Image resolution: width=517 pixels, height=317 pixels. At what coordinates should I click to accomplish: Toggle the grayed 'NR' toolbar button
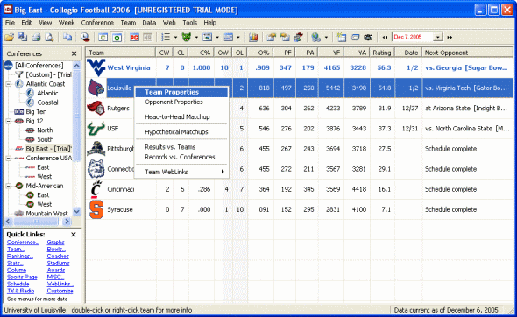point(147,38)
